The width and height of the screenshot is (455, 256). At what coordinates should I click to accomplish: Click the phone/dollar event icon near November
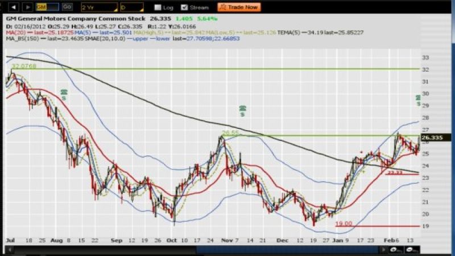click(x=243, y=111)
